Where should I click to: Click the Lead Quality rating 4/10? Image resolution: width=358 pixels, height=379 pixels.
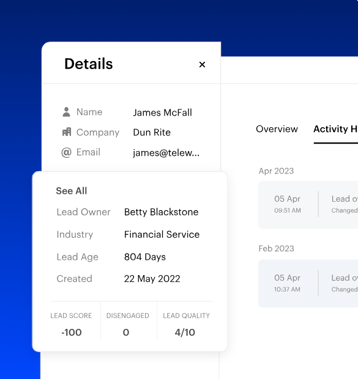pos(185,333)
